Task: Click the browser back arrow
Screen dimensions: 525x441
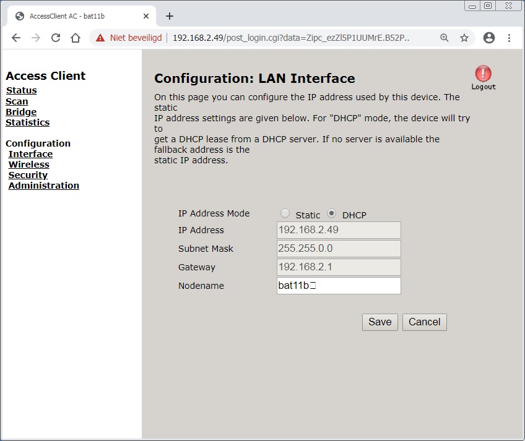Action: click(16, 38)
